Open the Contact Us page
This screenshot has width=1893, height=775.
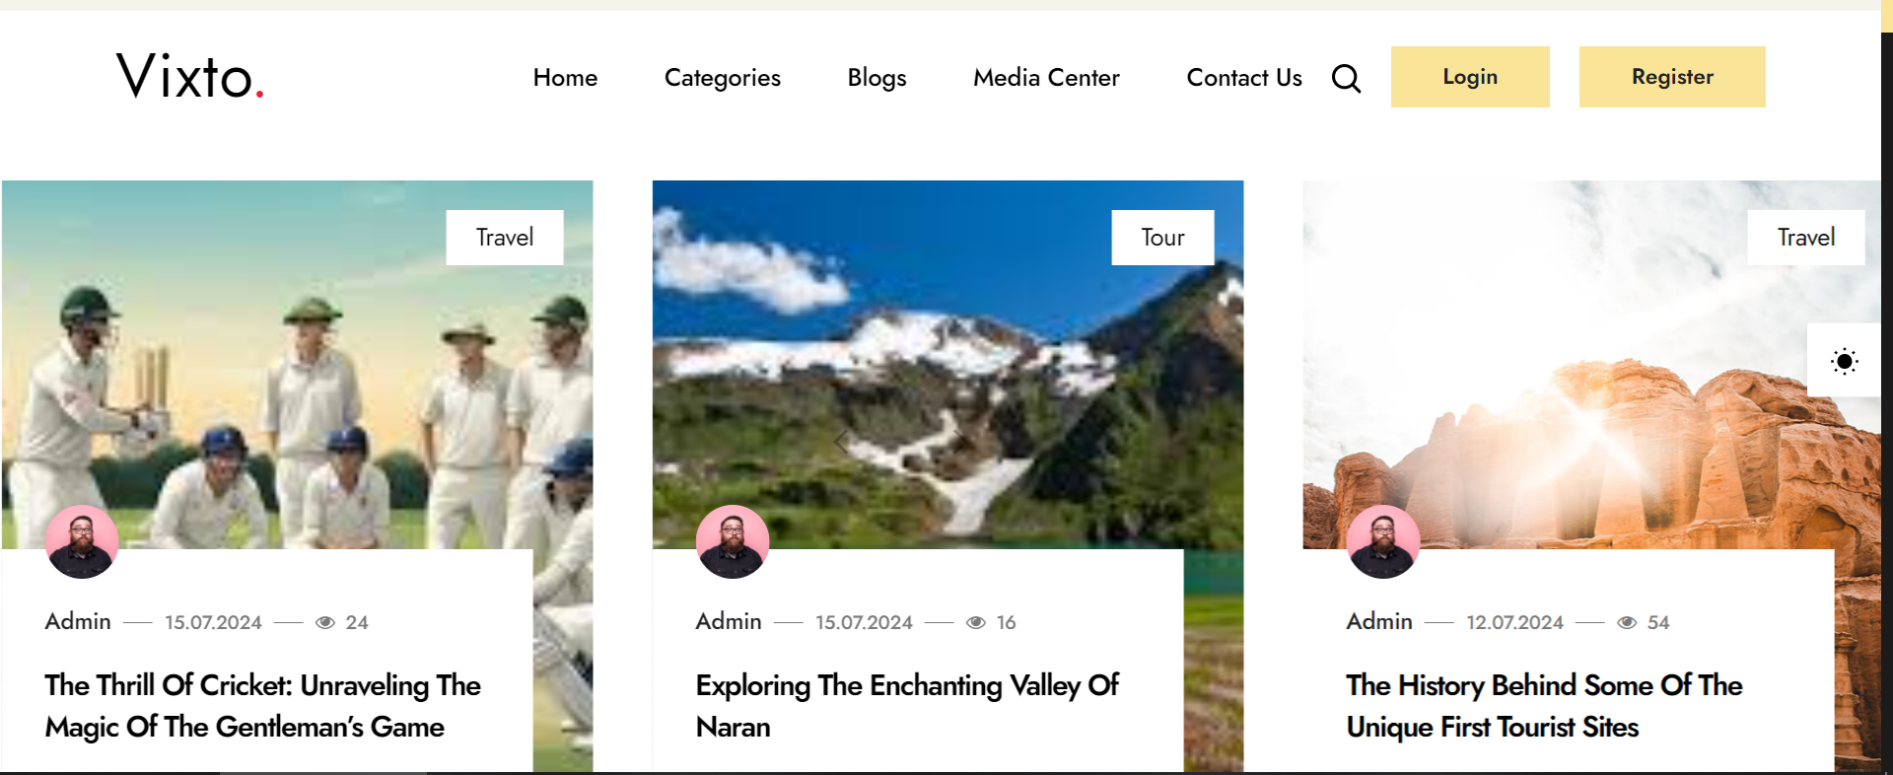click(x=1243, y=78)
